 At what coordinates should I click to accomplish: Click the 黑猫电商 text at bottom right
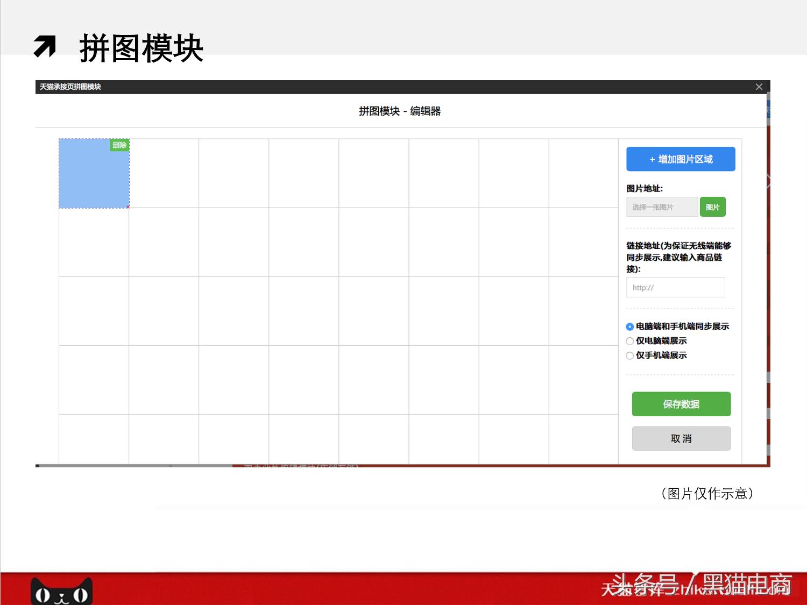pos(744,586)
